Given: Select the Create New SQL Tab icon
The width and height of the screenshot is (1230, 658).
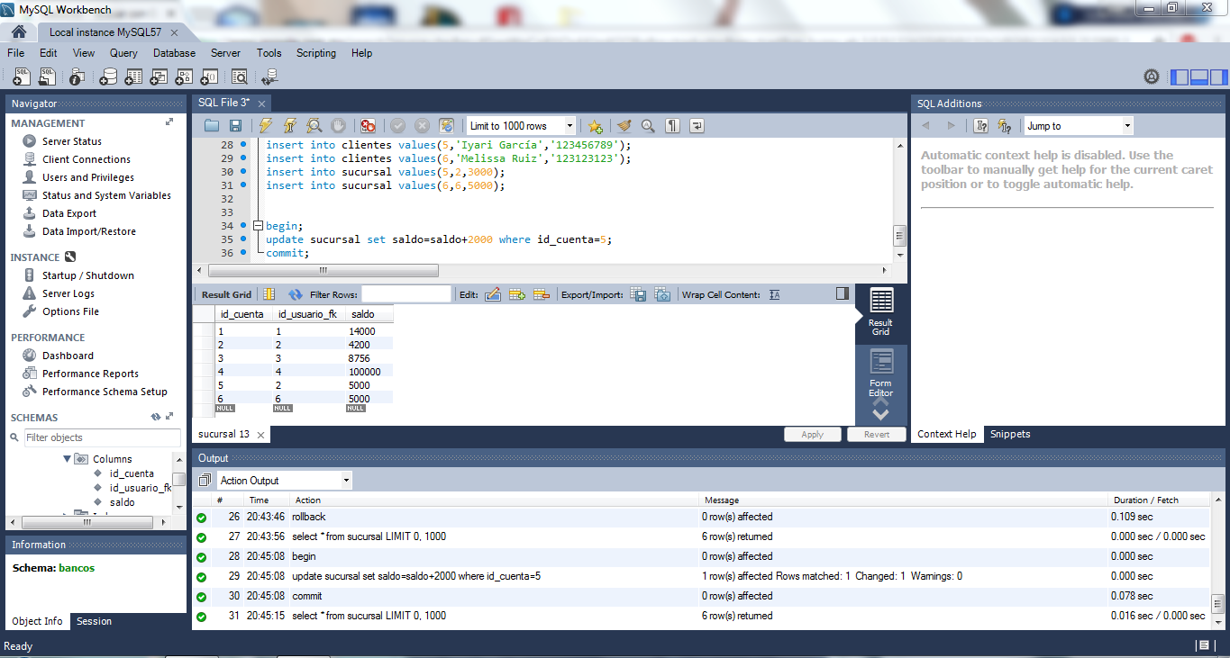Looking at the screenshot, I should pyautogui.click(x=21, y=77).
